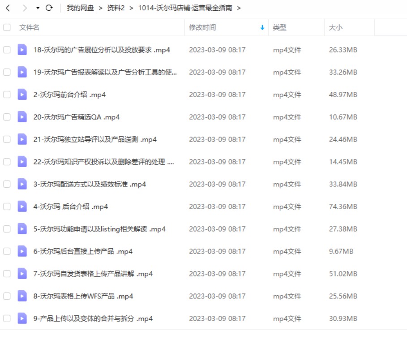Viewport: 407px width, 340px height.
Task: Click the 48.97MB size value
Action: 343,94
